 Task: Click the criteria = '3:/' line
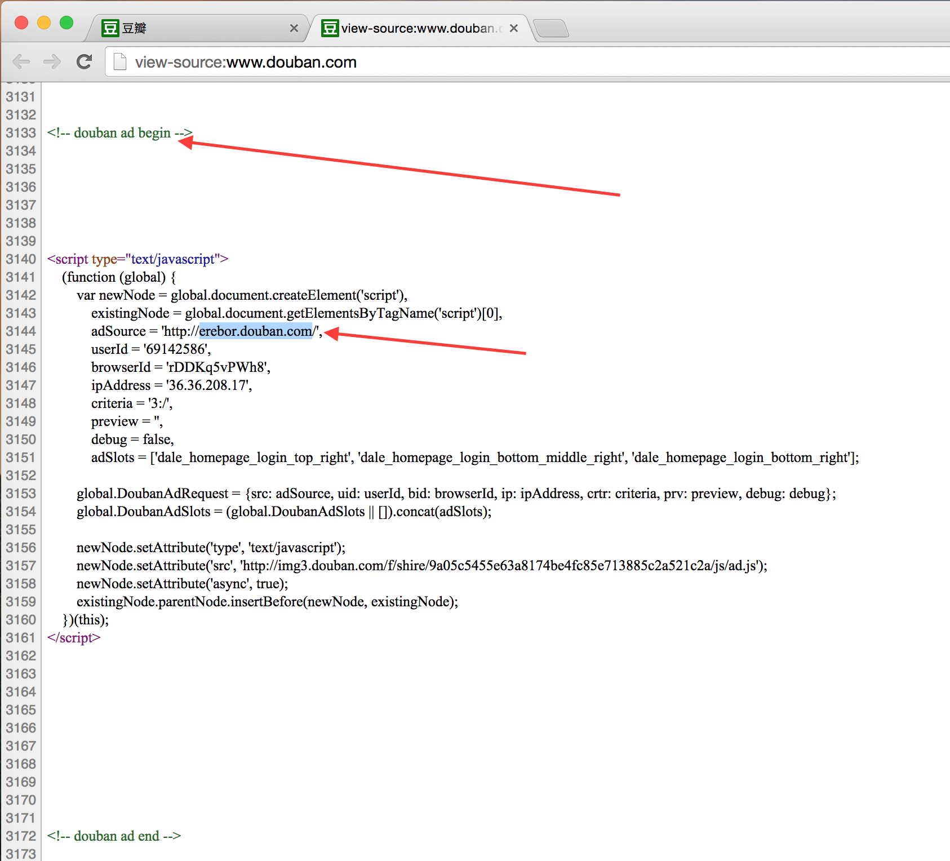[132, 403]
